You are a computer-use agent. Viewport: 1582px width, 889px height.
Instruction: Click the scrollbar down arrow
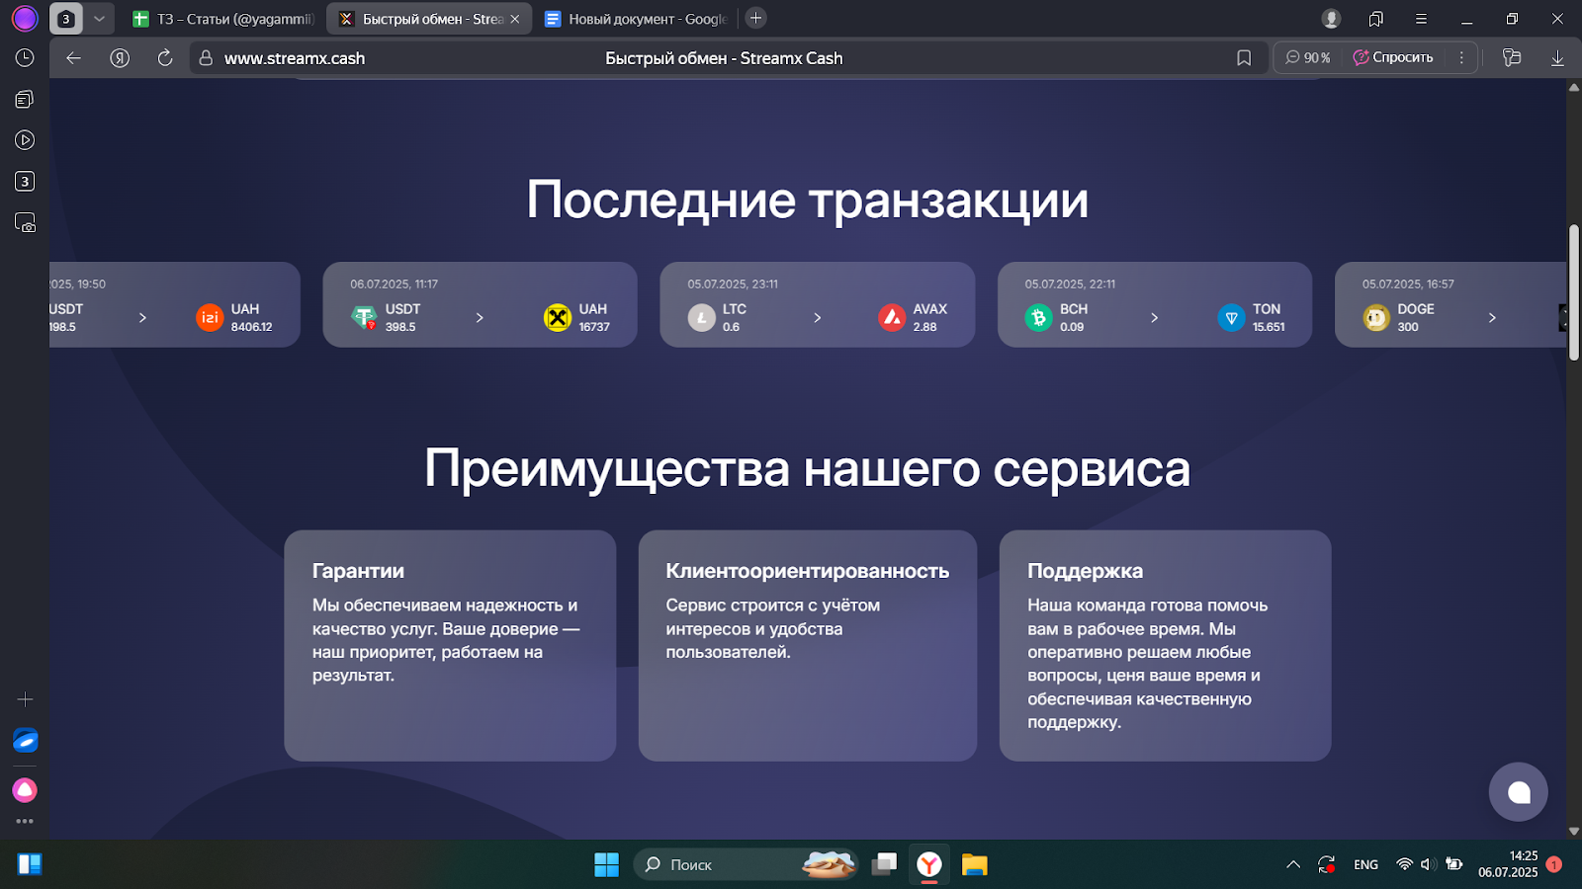pyautogui.click(x=1573, y=832)
